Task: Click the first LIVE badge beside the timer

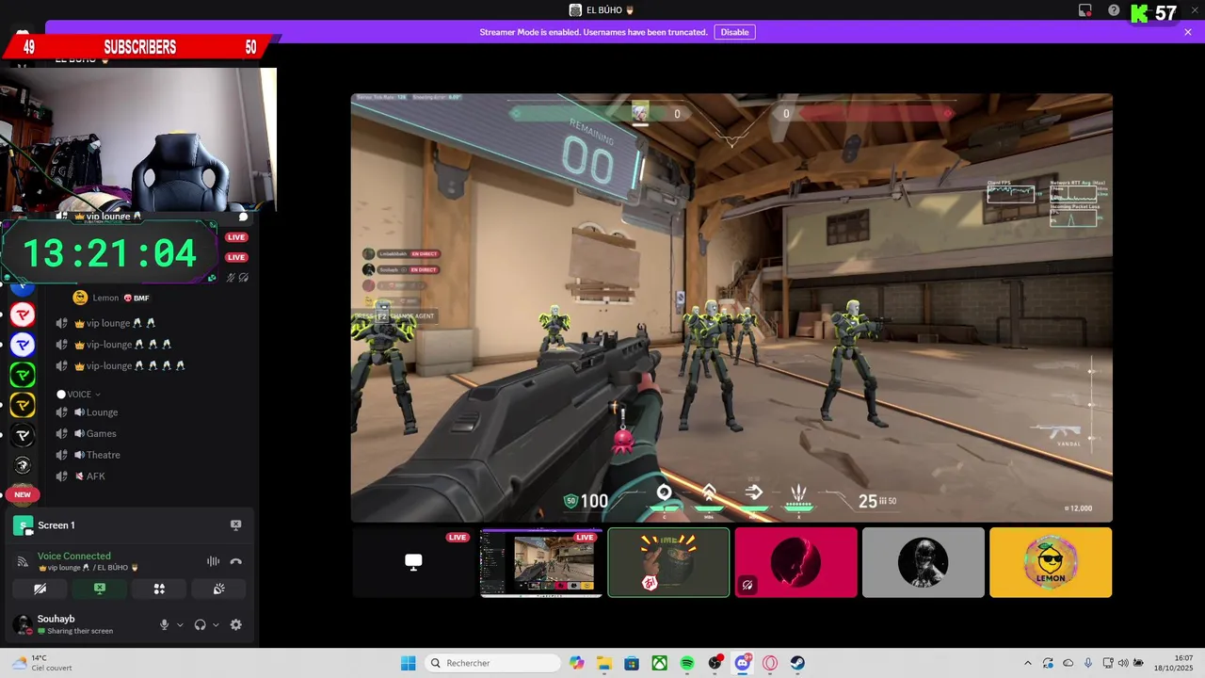Action: pyautogui.click(x=236, y=237)
